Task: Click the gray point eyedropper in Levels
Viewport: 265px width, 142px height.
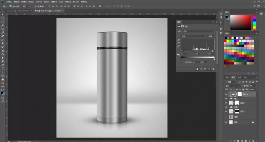Action: pos(179,43)
